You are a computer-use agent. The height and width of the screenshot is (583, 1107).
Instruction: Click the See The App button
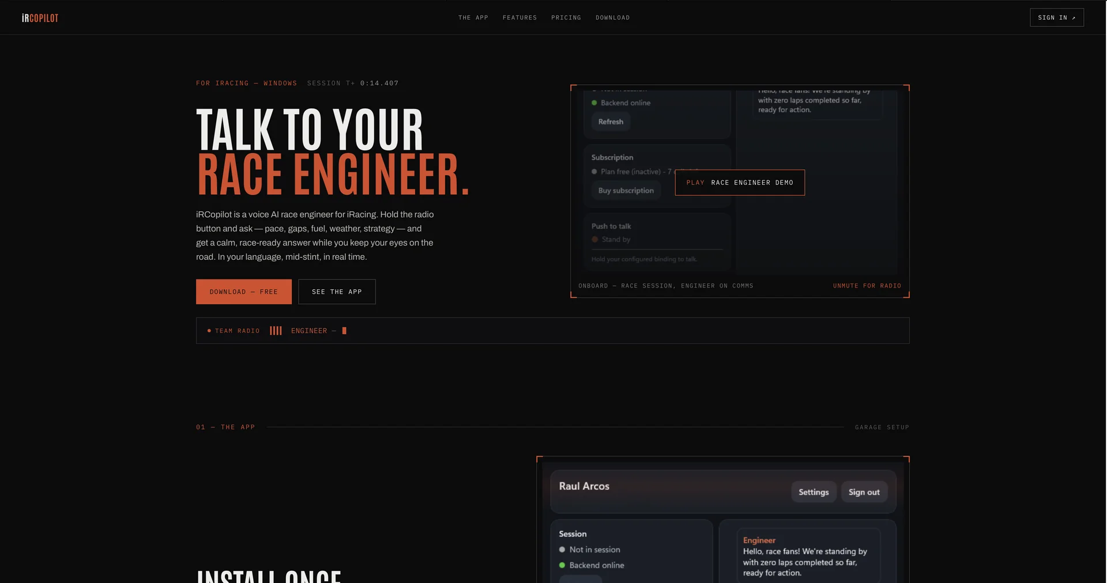[337, 291]
